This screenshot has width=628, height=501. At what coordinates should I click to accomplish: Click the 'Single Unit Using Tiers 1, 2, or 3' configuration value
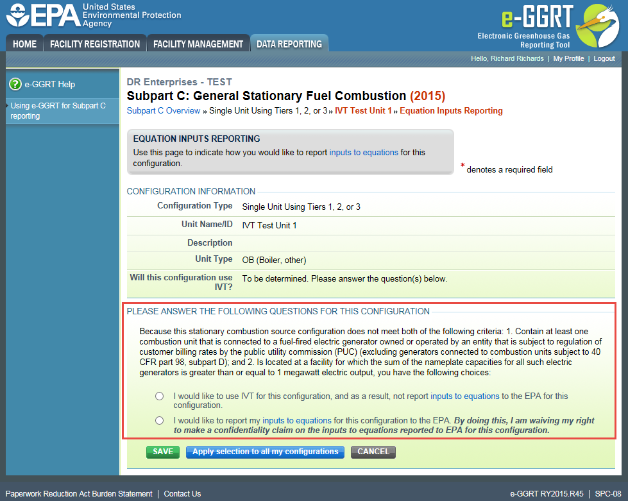301,207
